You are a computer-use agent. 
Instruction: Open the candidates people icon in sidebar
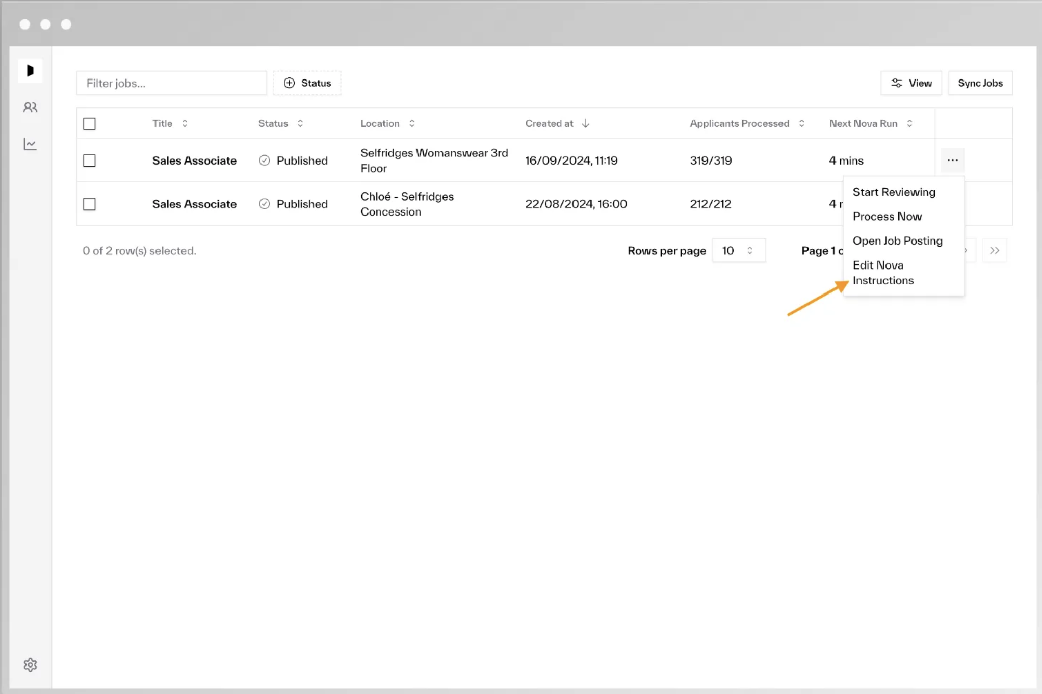(x=30, y=107)
